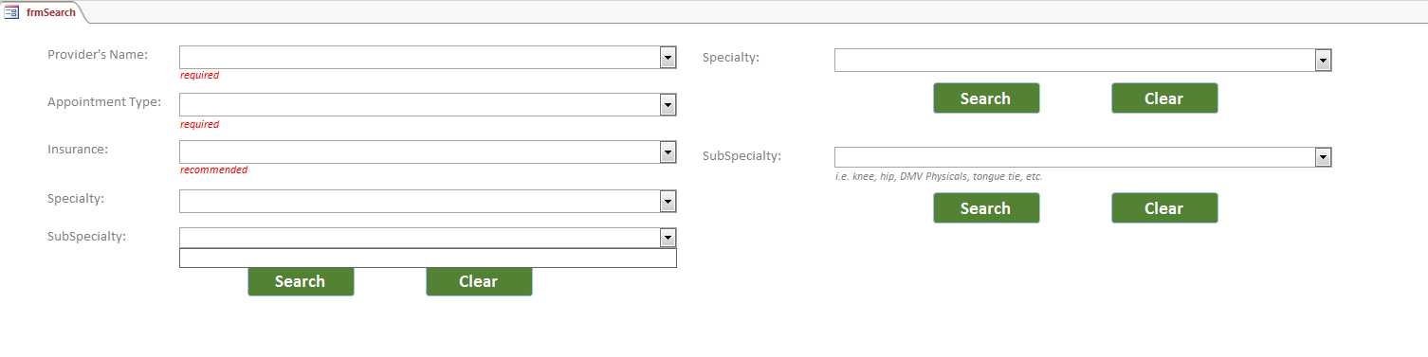Click Search under the right Specialty field
The width and height of the screenshot is (1428, 357).
coord(986,98)
